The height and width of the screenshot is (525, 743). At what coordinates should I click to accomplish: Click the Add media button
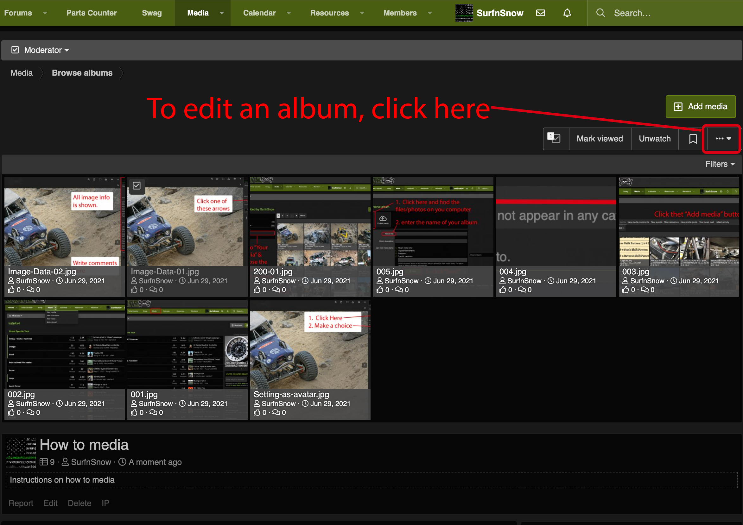click(x=701, y=107)
